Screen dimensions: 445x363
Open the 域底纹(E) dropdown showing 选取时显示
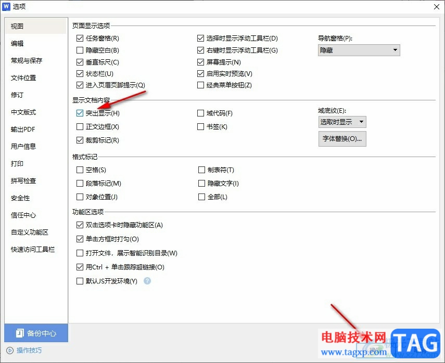[x=342, y=122]
